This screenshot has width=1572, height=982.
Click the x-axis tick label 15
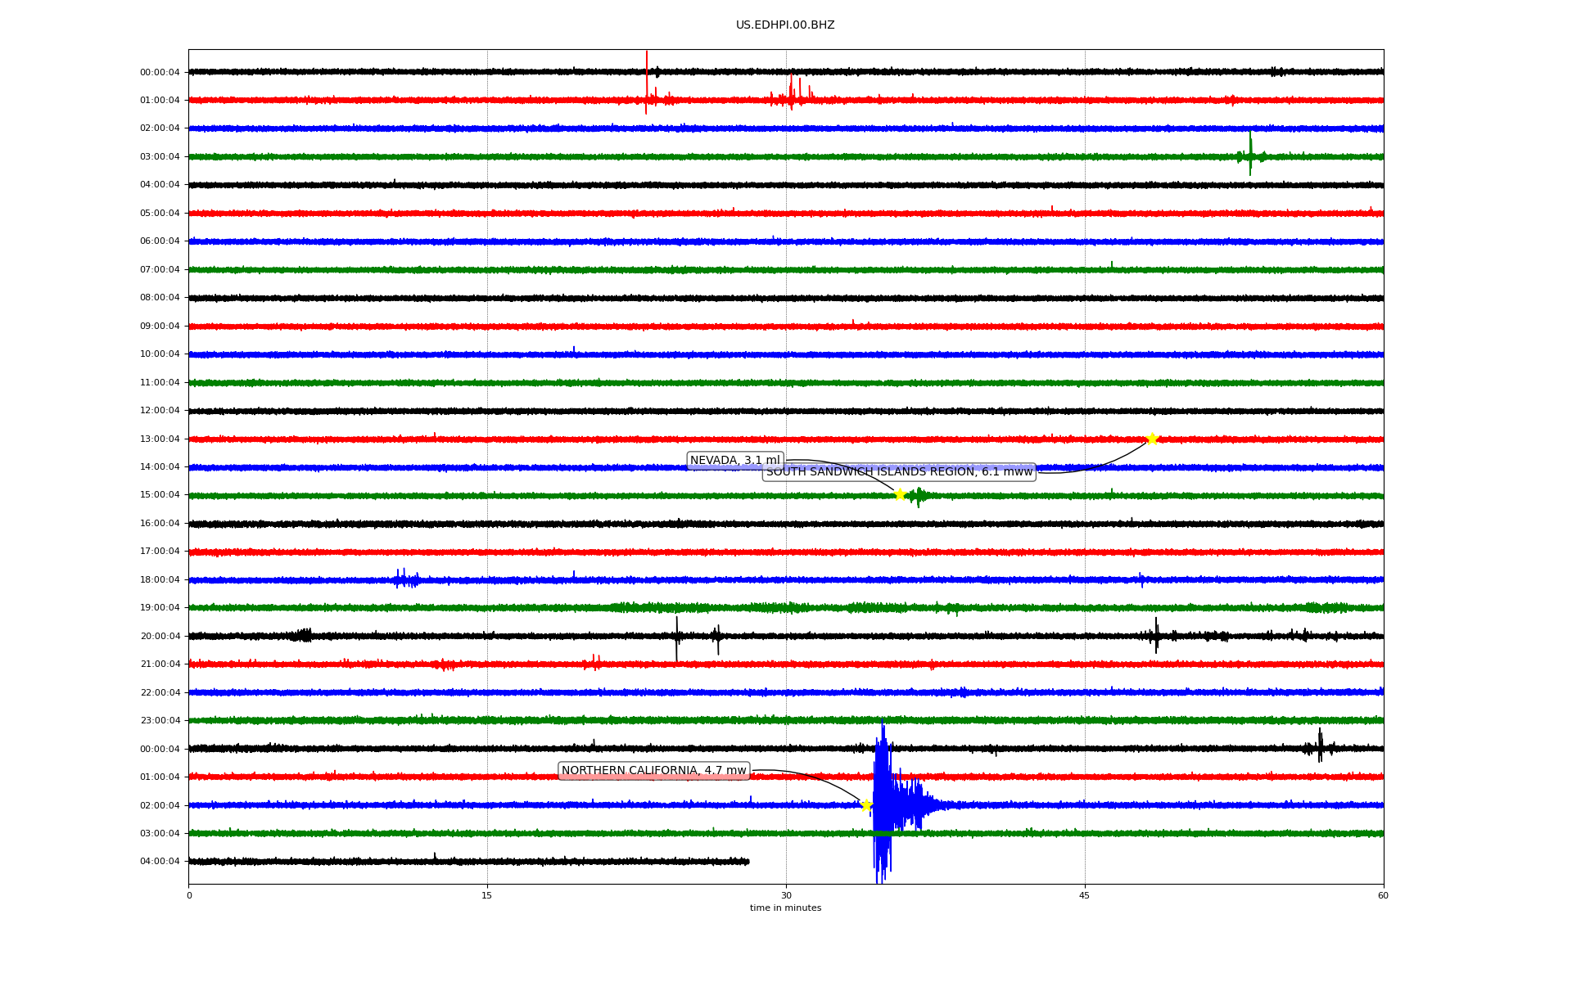[x=487, y=896]
